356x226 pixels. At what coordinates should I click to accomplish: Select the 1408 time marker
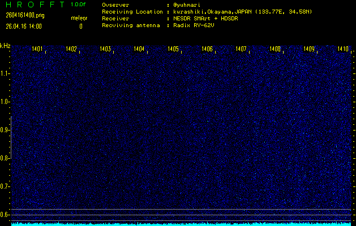275,49
